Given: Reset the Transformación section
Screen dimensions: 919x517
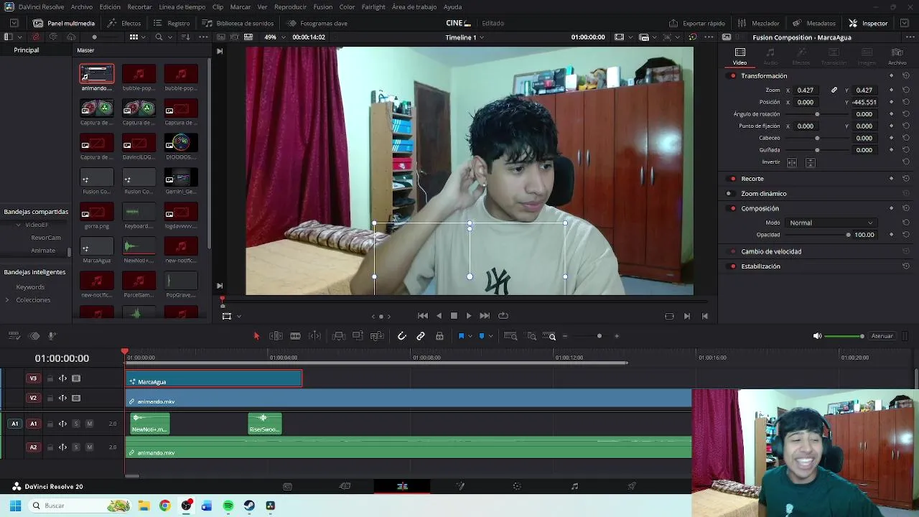Looking at the screenshot, I should [x=905, y=76].
